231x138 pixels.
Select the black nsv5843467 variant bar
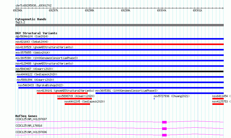coord(119,71)
